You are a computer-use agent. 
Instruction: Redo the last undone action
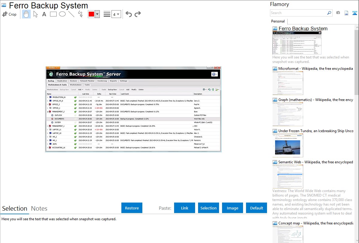click(x=138, y=14)
